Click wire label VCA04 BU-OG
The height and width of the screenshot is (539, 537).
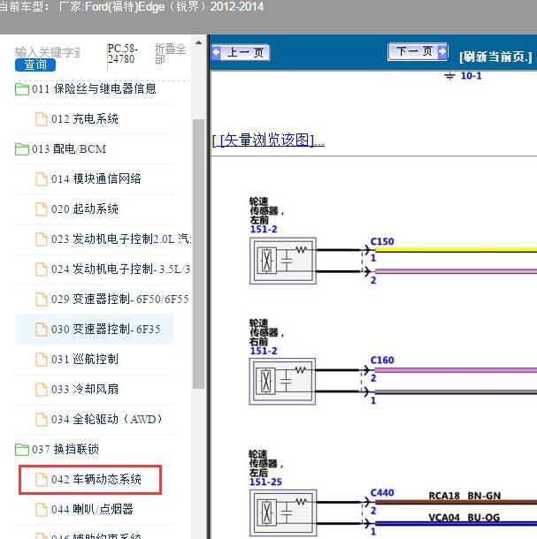(x=464, y=517)
